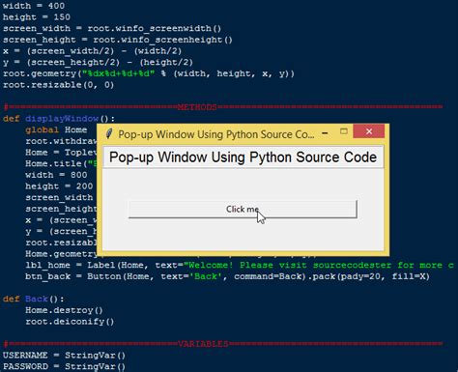This screenshot has width=458, height=372.
Task: Click the red VARIABLES comment separator
Action: 223,344
